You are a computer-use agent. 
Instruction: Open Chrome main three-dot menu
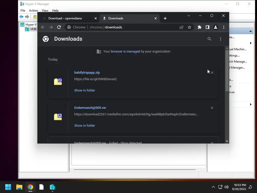pyautogui.click(x=224, y=27)
